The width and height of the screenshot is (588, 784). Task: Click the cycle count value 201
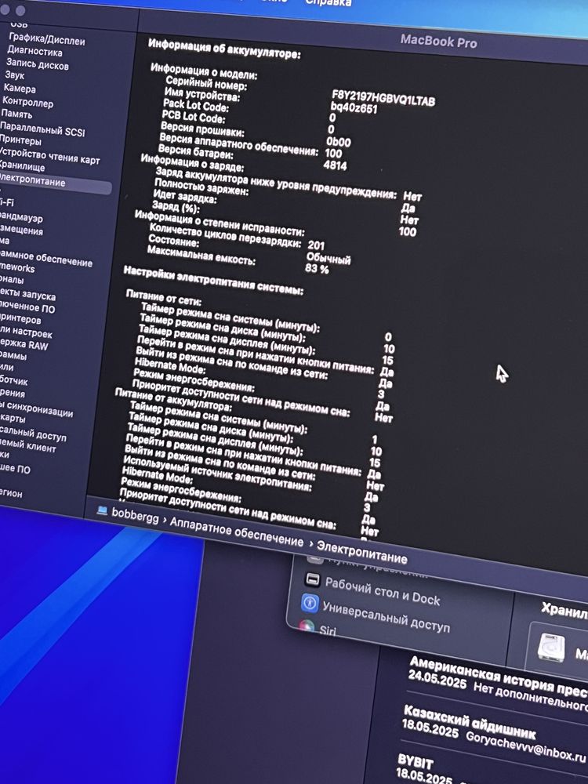tap(316, 245)
